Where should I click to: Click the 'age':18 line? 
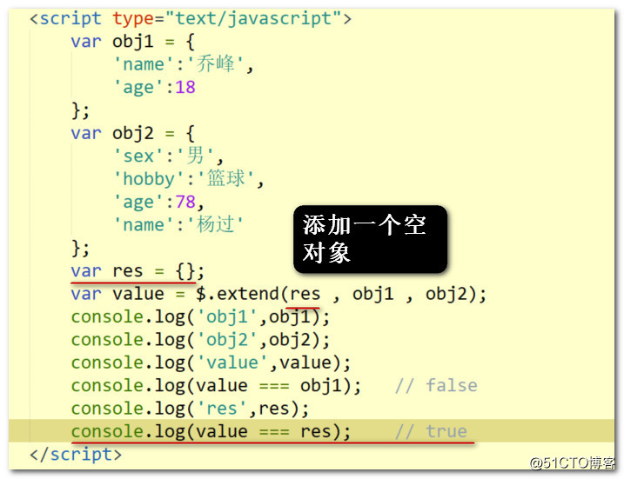(154, 87)
